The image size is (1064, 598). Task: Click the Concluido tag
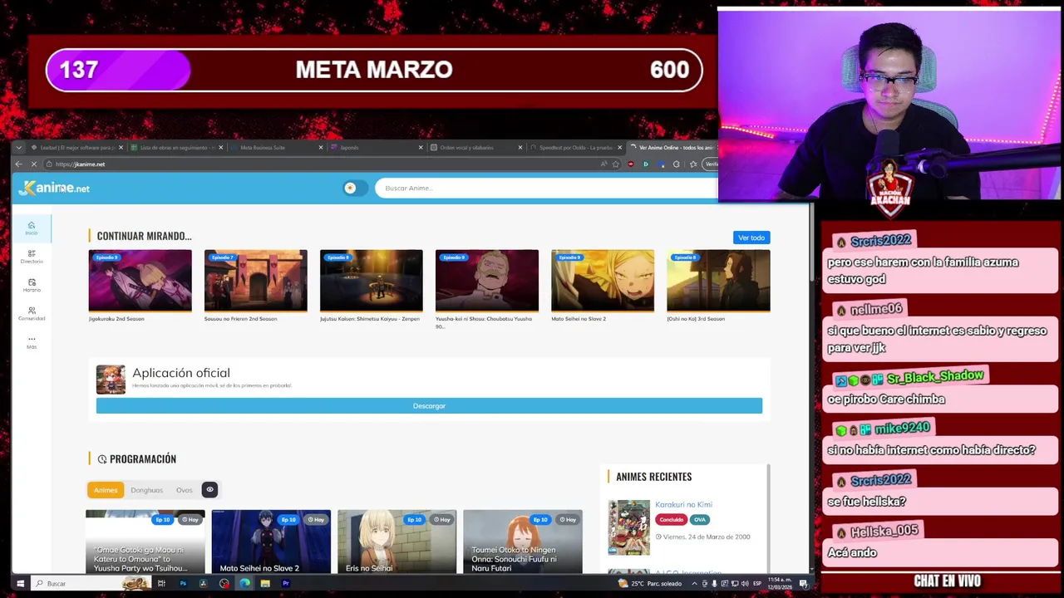(671, 520)
